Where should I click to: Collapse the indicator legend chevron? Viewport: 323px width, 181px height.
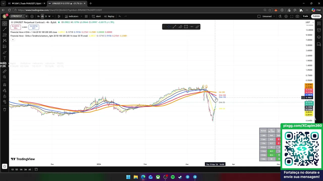point(13,40)
